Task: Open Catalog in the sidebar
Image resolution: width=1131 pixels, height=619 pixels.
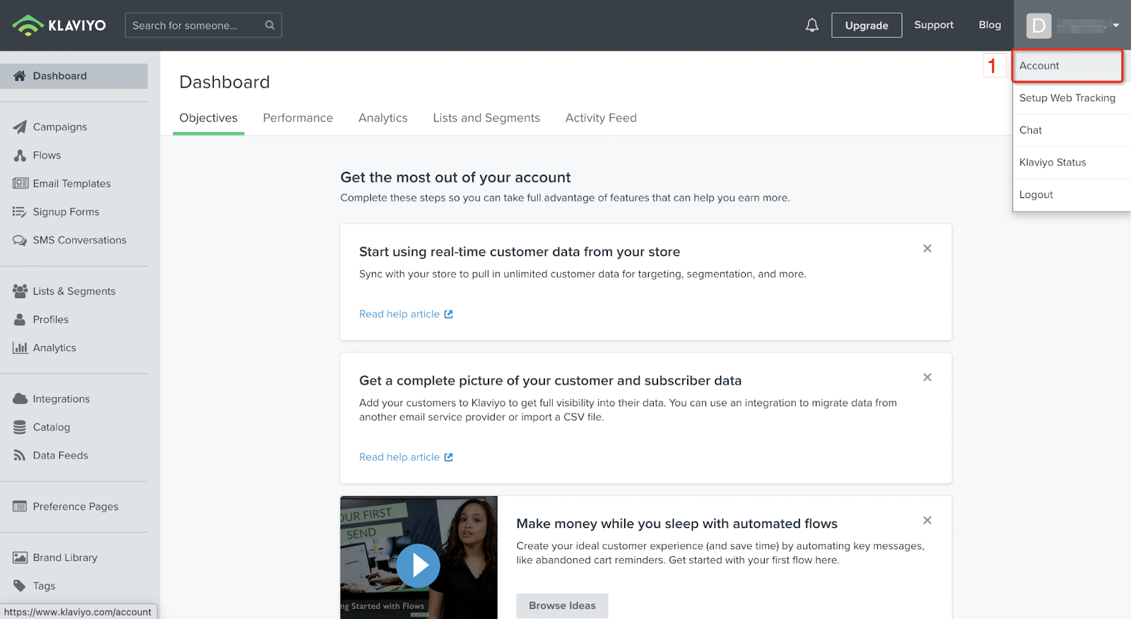Action: (x=52, y=428)
